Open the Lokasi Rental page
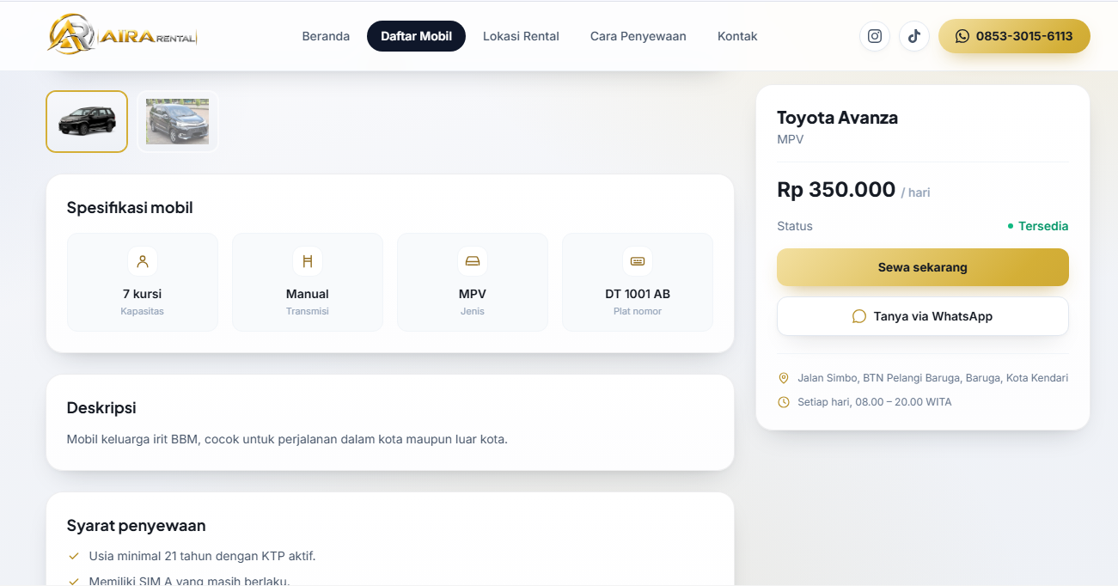 coord(521,36)
